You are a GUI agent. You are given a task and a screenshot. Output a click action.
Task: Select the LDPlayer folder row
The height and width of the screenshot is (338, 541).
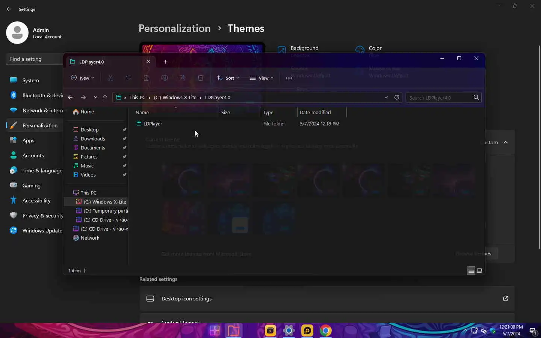pyautogui.click(x=239, y=124)
